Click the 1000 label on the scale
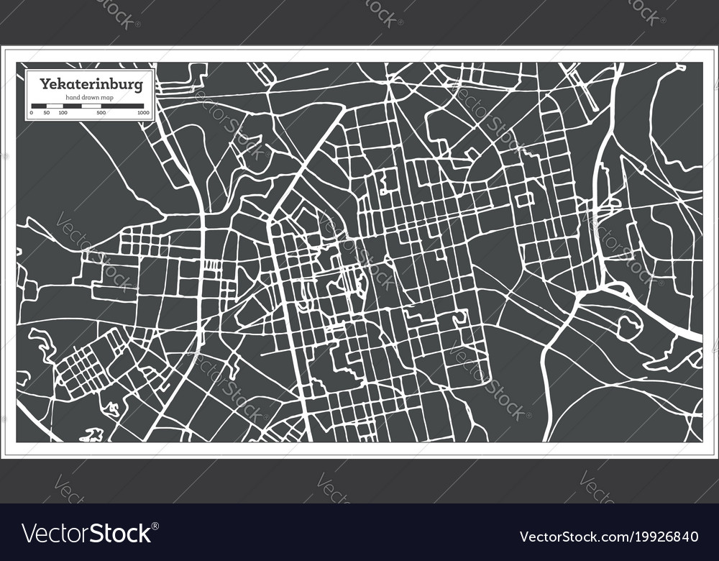This screenshot has width=719, height=561. tap(143, 113)
